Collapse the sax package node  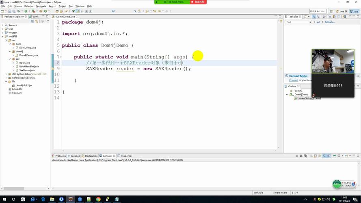point(10,59)
